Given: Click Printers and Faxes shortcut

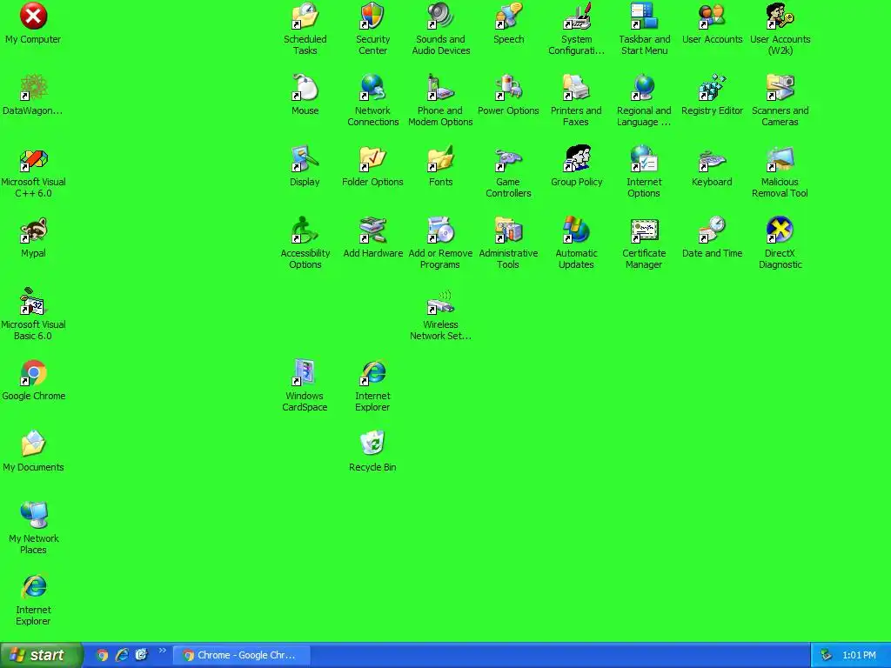Looking at the screenshot, I should click(576, 88).
